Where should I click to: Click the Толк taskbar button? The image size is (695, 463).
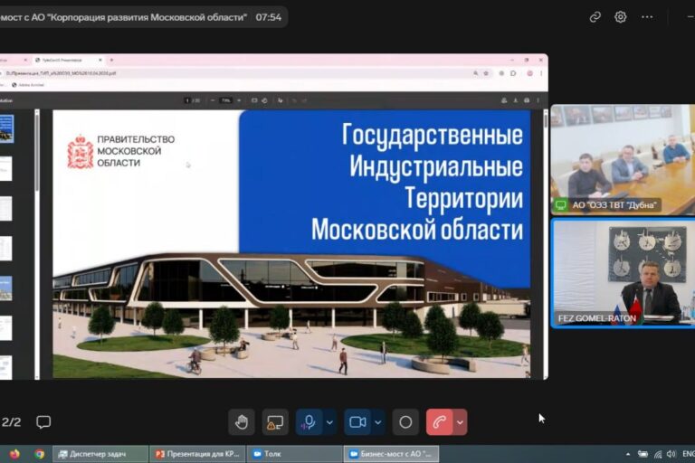click(294, 453)
